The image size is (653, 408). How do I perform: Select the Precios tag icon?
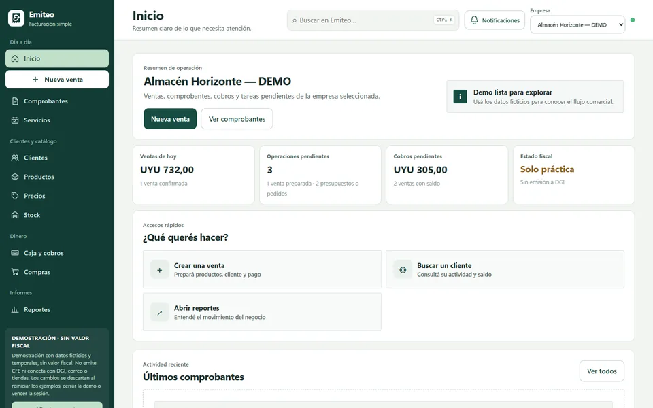[15, 196]
